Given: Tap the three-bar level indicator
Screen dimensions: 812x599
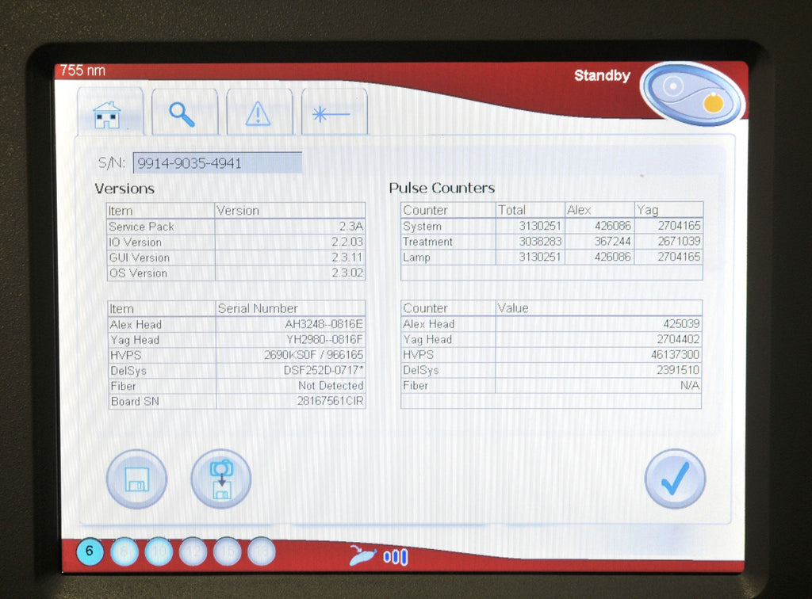Looking at the screenshot, I should click(x=396, y=557).
